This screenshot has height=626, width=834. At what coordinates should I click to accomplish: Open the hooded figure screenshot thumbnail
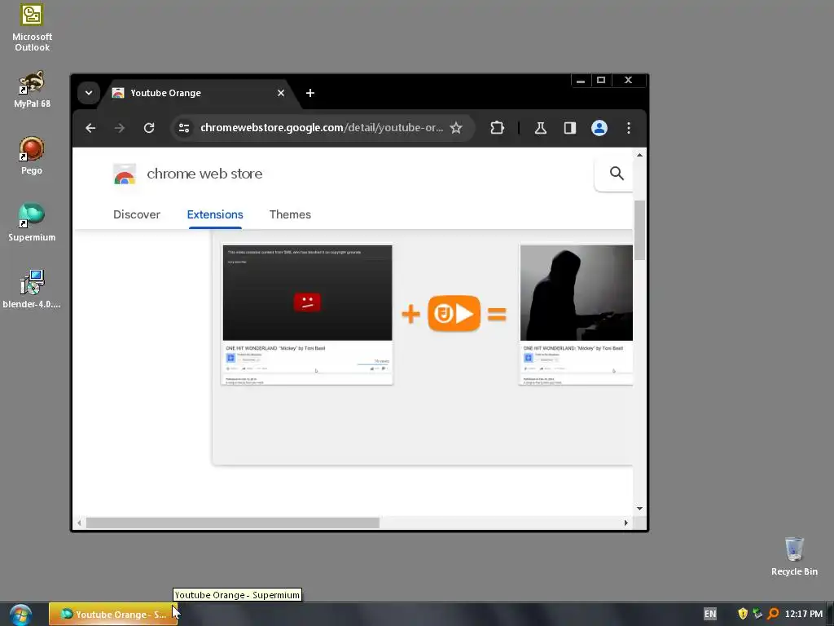pos(577,314)
